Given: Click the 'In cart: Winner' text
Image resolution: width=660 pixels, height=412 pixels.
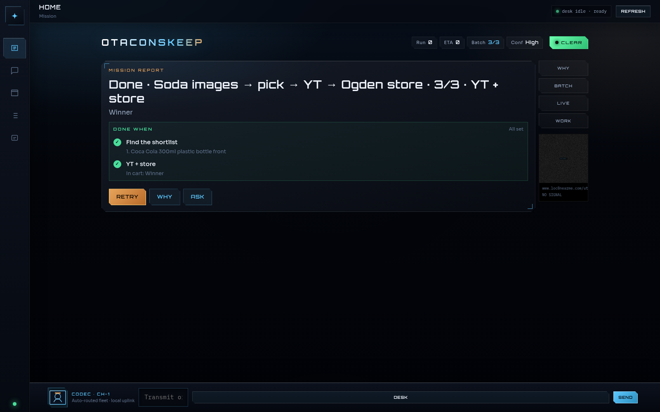Looking at the screenshot, I should click(x=145, y=173).
